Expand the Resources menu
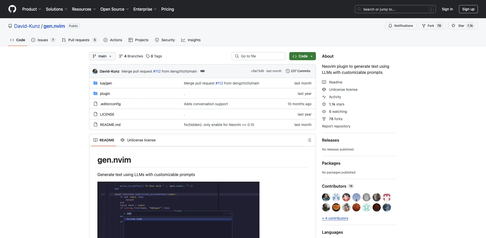 pyautogui.click(x=84, y=9)
